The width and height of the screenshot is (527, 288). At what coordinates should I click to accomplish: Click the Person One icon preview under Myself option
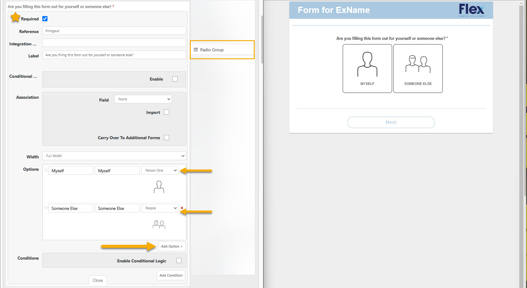point(159,187)
